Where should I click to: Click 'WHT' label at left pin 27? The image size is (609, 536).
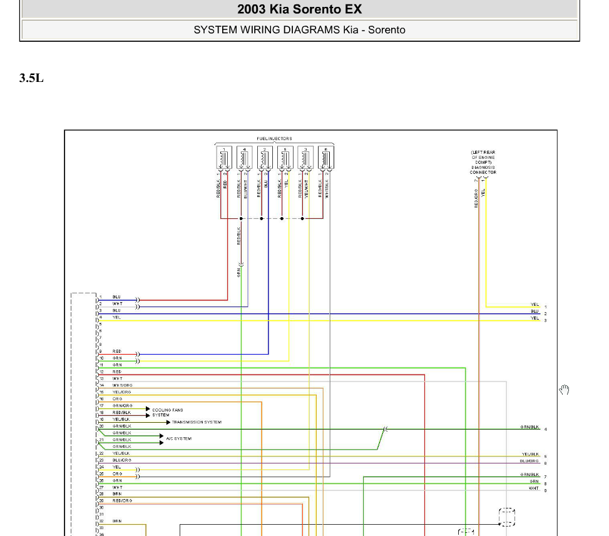[x=117, y=487]
